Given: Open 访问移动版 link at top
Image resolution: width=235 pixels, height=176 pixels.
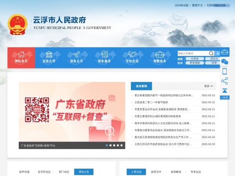Looking at the screenshot, I should tap(181, 5).
